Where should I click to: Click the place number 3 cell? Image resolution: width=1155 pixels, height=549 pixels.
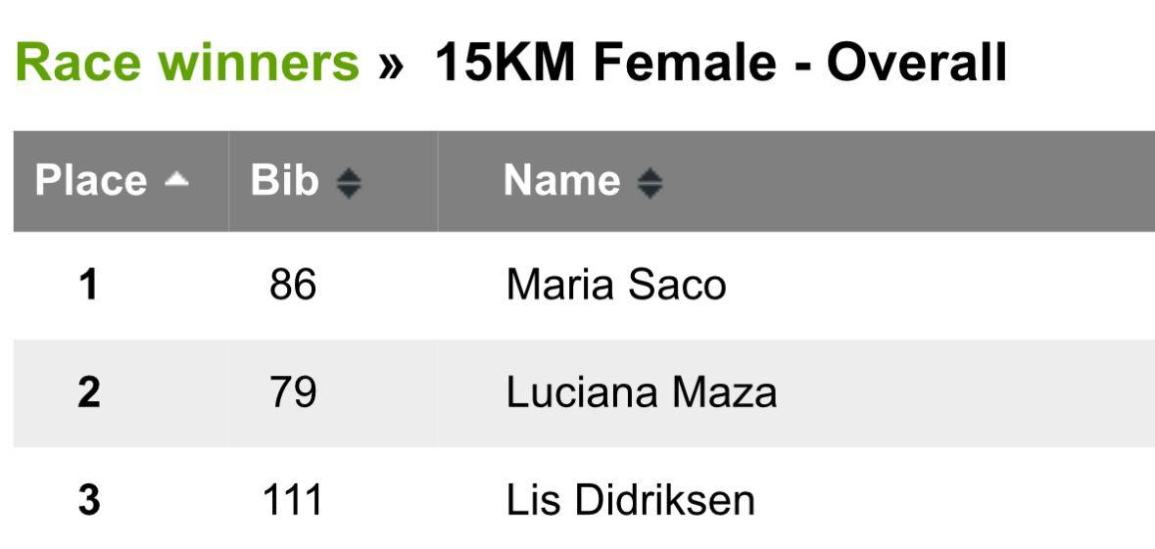[x=89, y=501]
